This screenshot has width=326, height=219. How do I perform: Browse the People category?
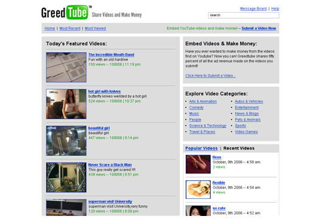(195, 120)
